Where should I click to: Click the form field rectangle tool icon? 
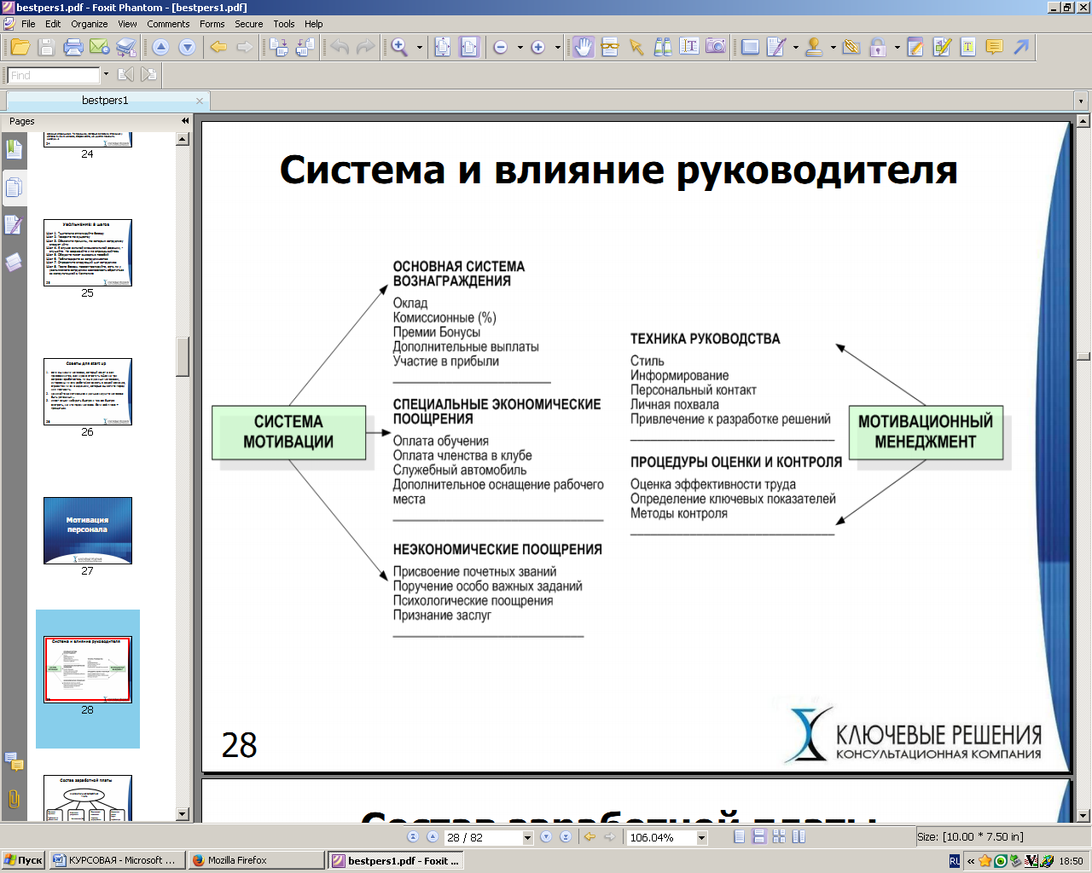pos(750,48)
